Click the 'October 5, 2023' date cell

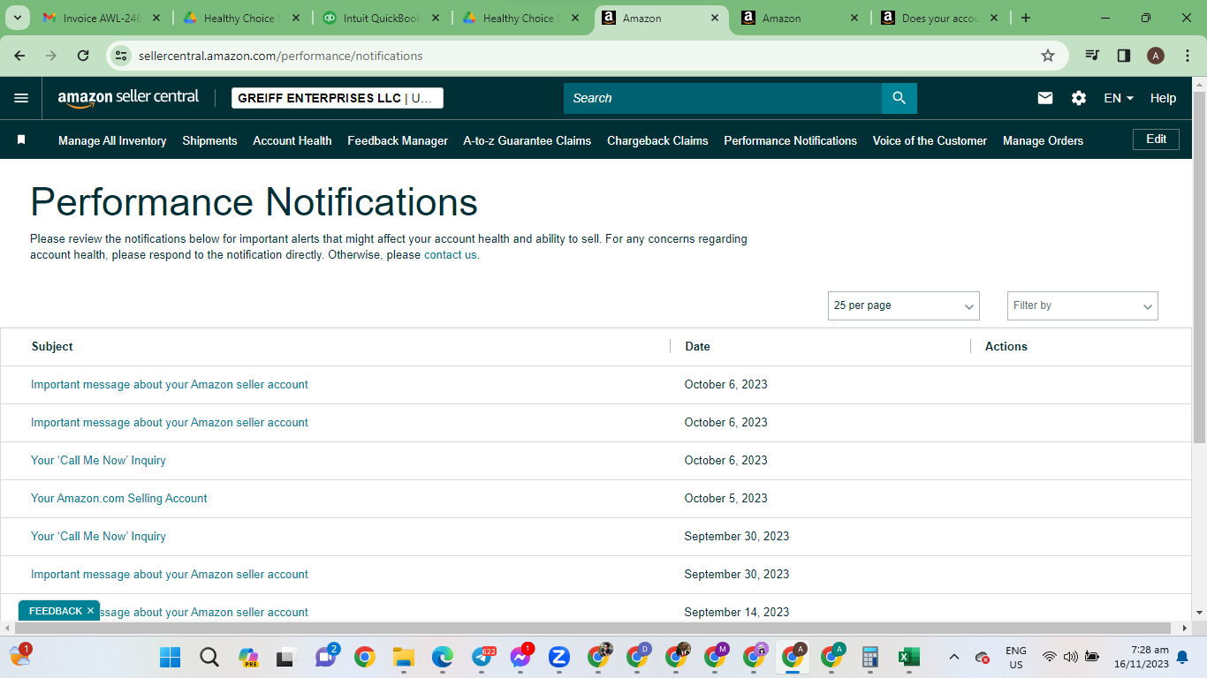click(x=725, y=498)
